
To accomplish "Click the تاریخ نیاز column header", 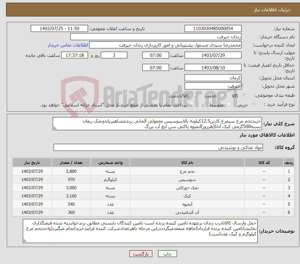I will click(32, 162).
